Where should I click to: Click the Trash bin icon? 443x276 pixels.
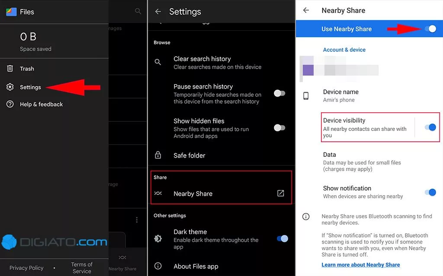(x=10, y=68)
